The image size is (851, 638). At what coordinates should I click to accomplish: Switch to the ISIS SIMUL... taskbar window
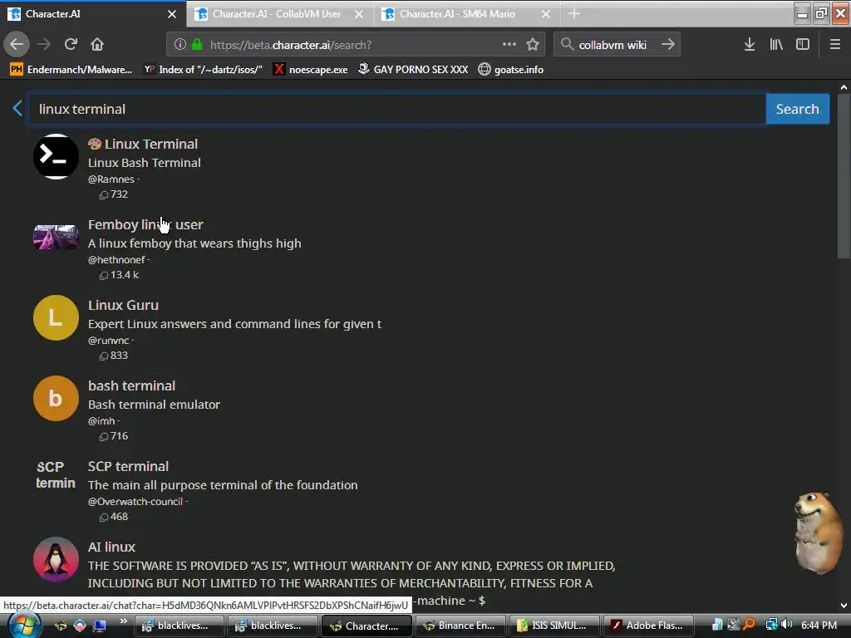[554, 626]
